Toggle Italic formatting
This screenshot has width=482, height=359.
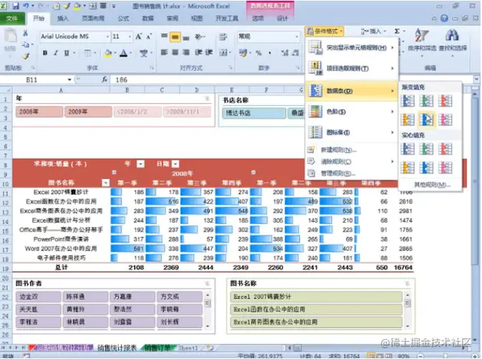56,53
